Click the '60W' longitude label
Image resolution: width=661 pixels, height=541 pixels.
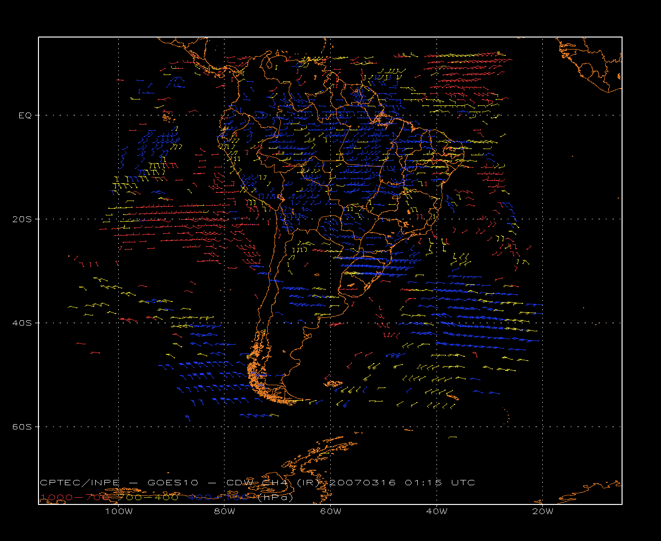[x=331, y=511]
